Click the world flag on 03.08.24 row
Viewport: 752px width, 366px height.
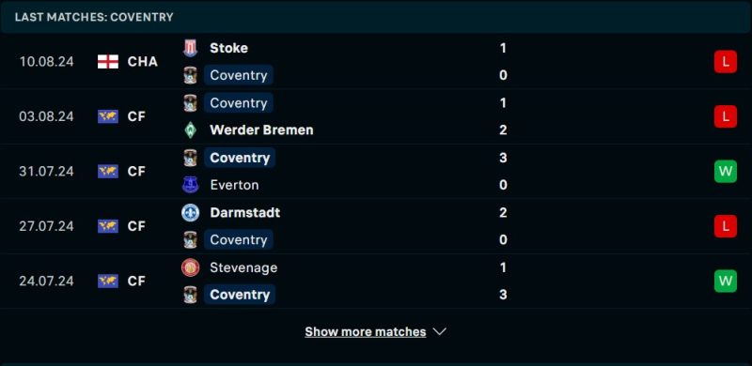pos(108,116)
